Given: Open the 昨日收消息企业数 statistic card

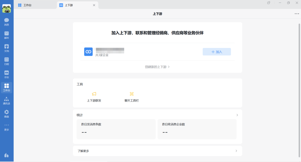Looking at the screenshot, I should tap(197, 129).
